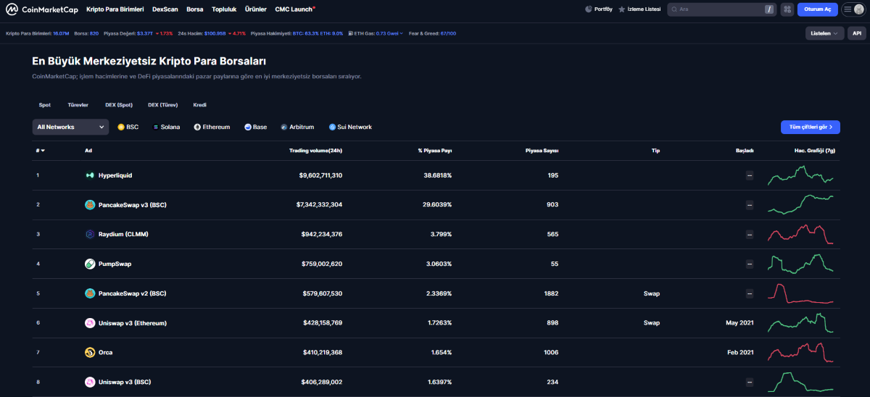This screenshot has width=870, height=397.
Task: Open the Hyperliquid exchange link
Action: 115,175
